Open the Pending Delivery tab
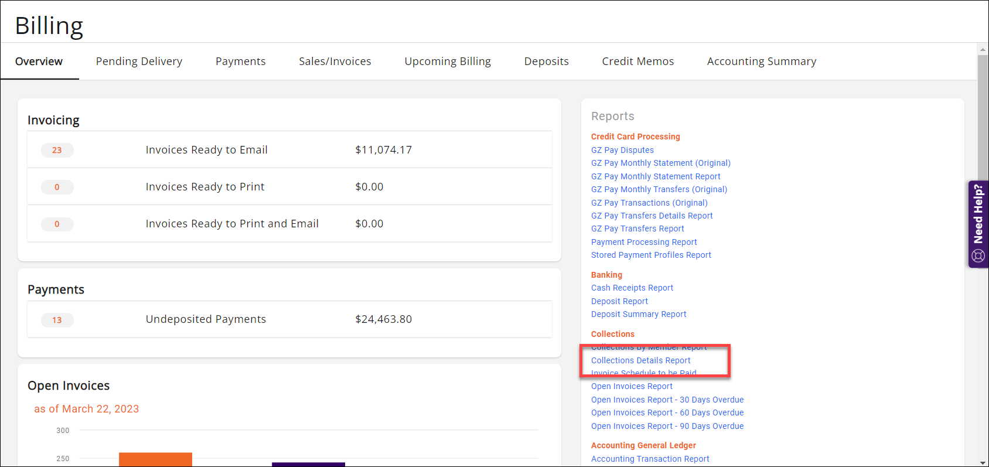The width and height of the screenshot is (989, 467). [139, 62]
